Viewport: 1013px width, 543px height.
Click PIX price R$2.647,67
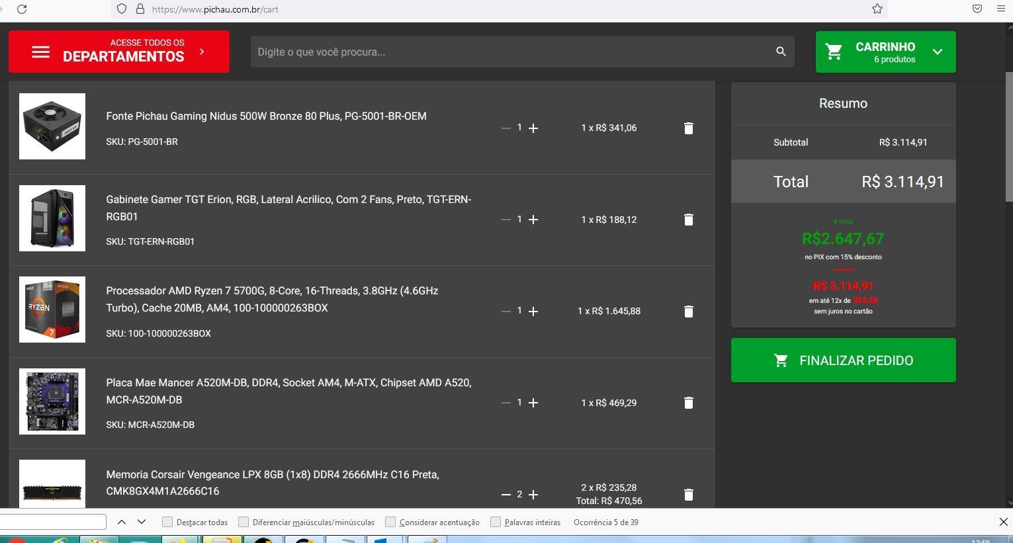pyautogui.click(x=843, y=239)
